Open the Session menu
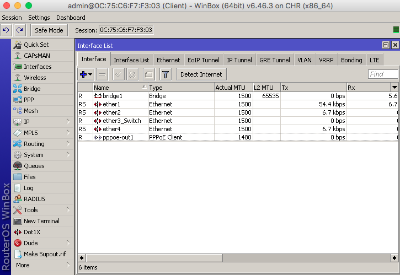The width and height of the screenshot is (400, 275). tap(12, 18)
